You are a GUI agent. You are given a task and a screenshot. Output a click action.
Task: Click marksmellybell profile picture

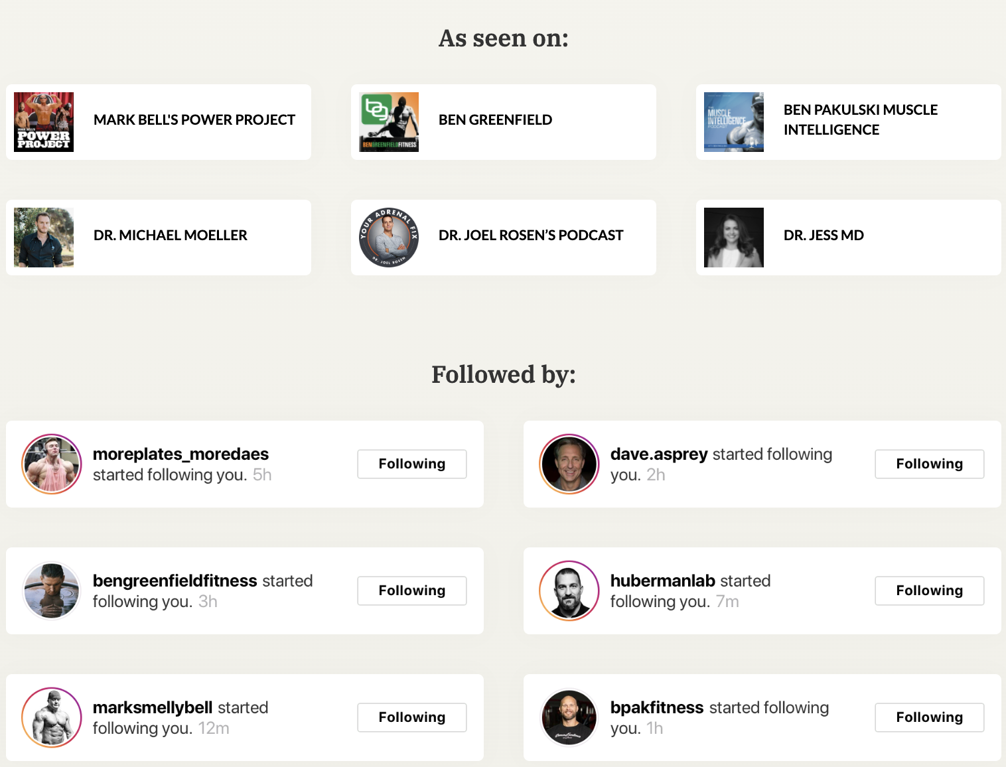[52, 717]
